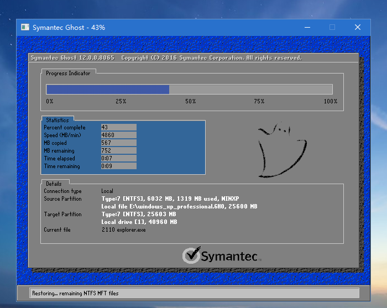Click the Details group label
Image resolution: width=387 pixels, height=308 pixels.
(x=54, y=184)
